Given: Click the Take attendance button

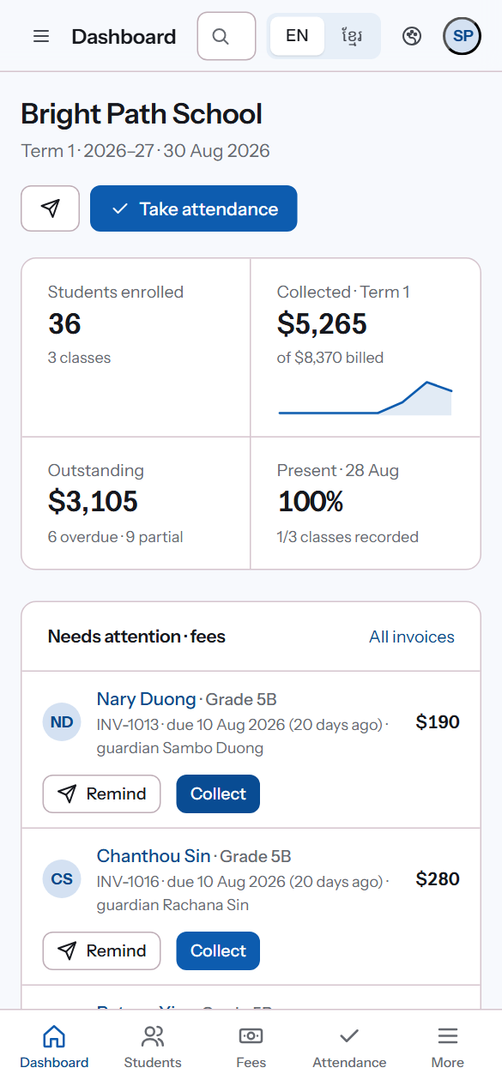Looking at the screenshot, I should (194, 208).
